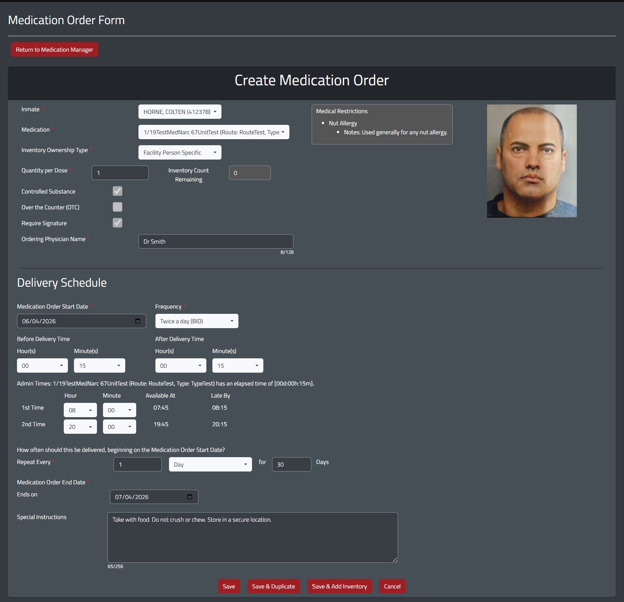Click the resize handle of Special Instructions

tap(395, 560)
